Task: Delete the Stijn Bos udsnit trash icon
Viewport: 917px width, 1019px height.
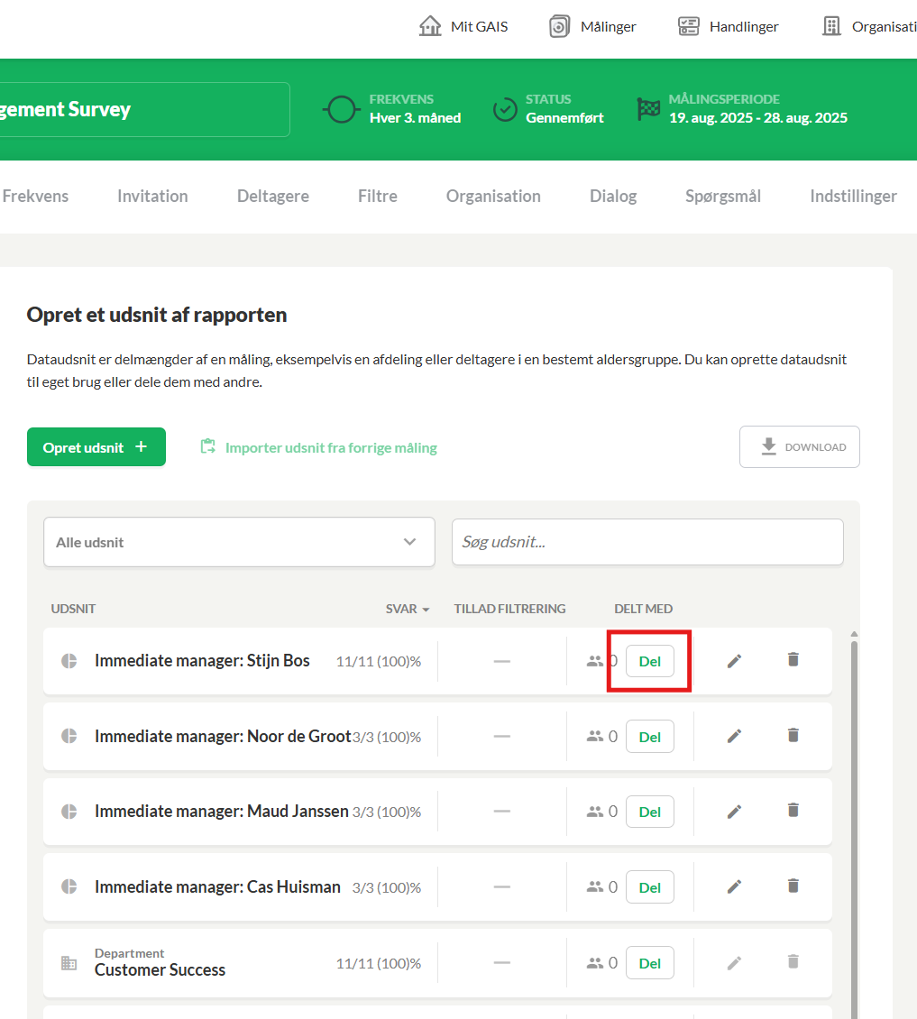Action: (x=793, y=659)
